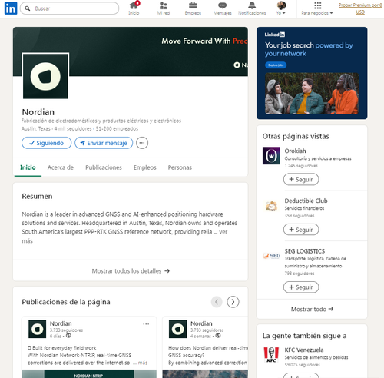This screenshot has width=384, height=378.
Task: Click the Explore jobs ad button
Action: pyautogui.click(x=276, y=65)
